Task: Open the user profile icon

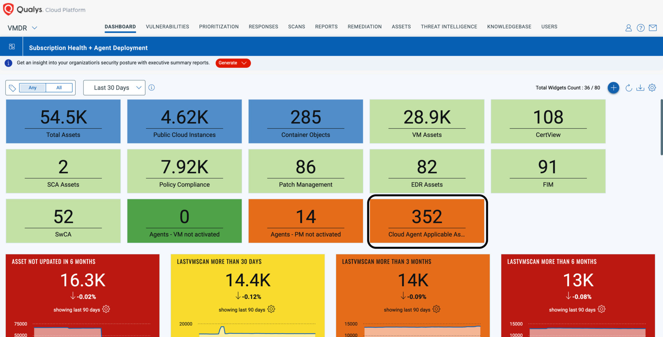Action: pos(628,28)
